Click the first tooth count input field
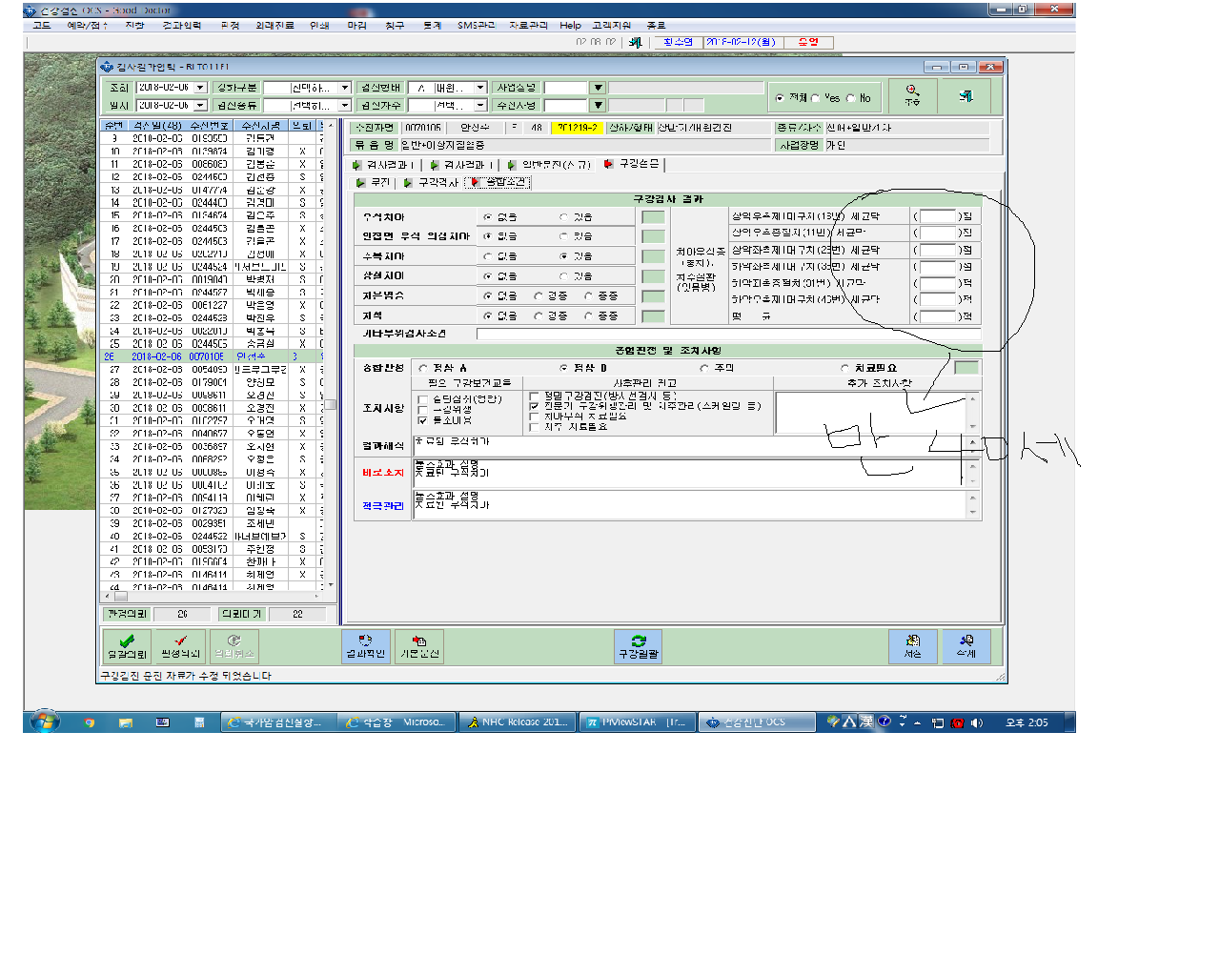1220x976 pixels. (x=938, y=216)
